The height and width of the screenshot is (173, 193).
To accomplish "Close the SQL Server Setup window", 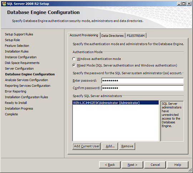I will pos(189,4).
